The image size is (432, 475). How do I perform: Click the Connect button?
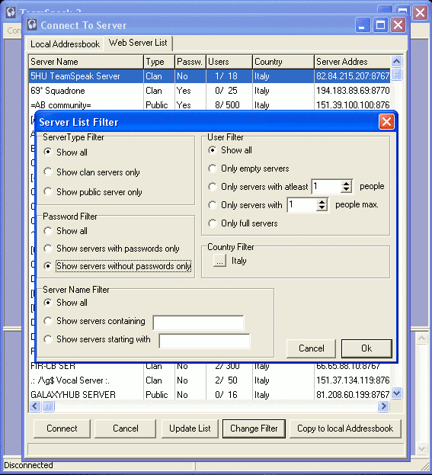coord(62,428)
